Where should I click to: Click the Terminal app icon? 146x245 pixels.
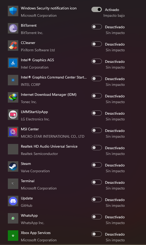click(13, 184)
